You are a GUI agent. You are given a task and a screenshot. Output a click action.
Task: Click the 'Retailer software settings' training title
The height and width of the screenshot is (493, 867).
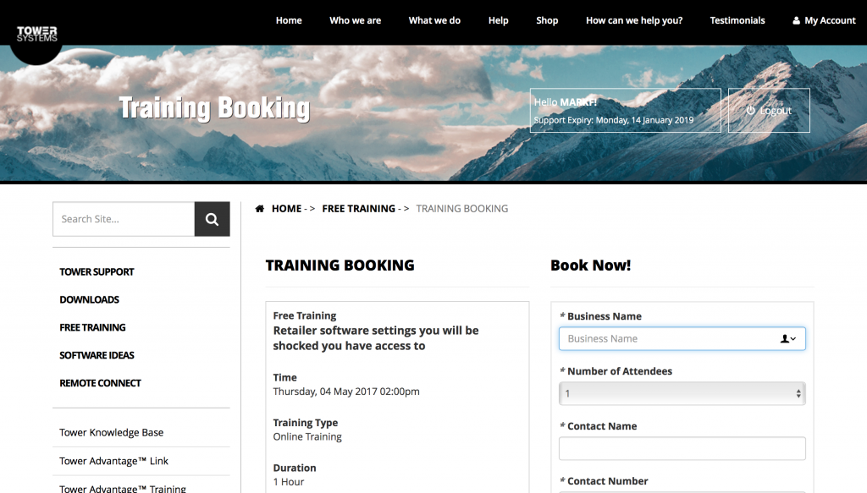point(376,338)
